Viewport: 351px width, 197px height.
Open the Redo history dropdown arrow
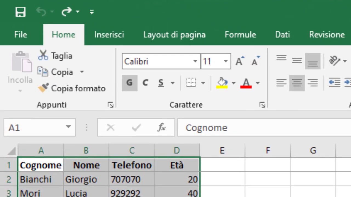tap(78, 12)
